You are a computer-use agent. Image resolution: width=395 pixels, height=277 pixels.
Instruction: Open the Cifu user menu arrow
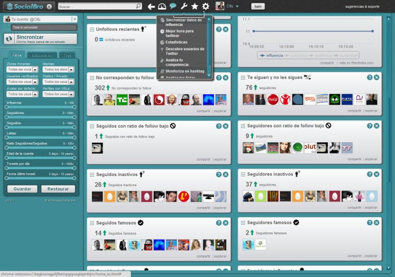point(237,6)
